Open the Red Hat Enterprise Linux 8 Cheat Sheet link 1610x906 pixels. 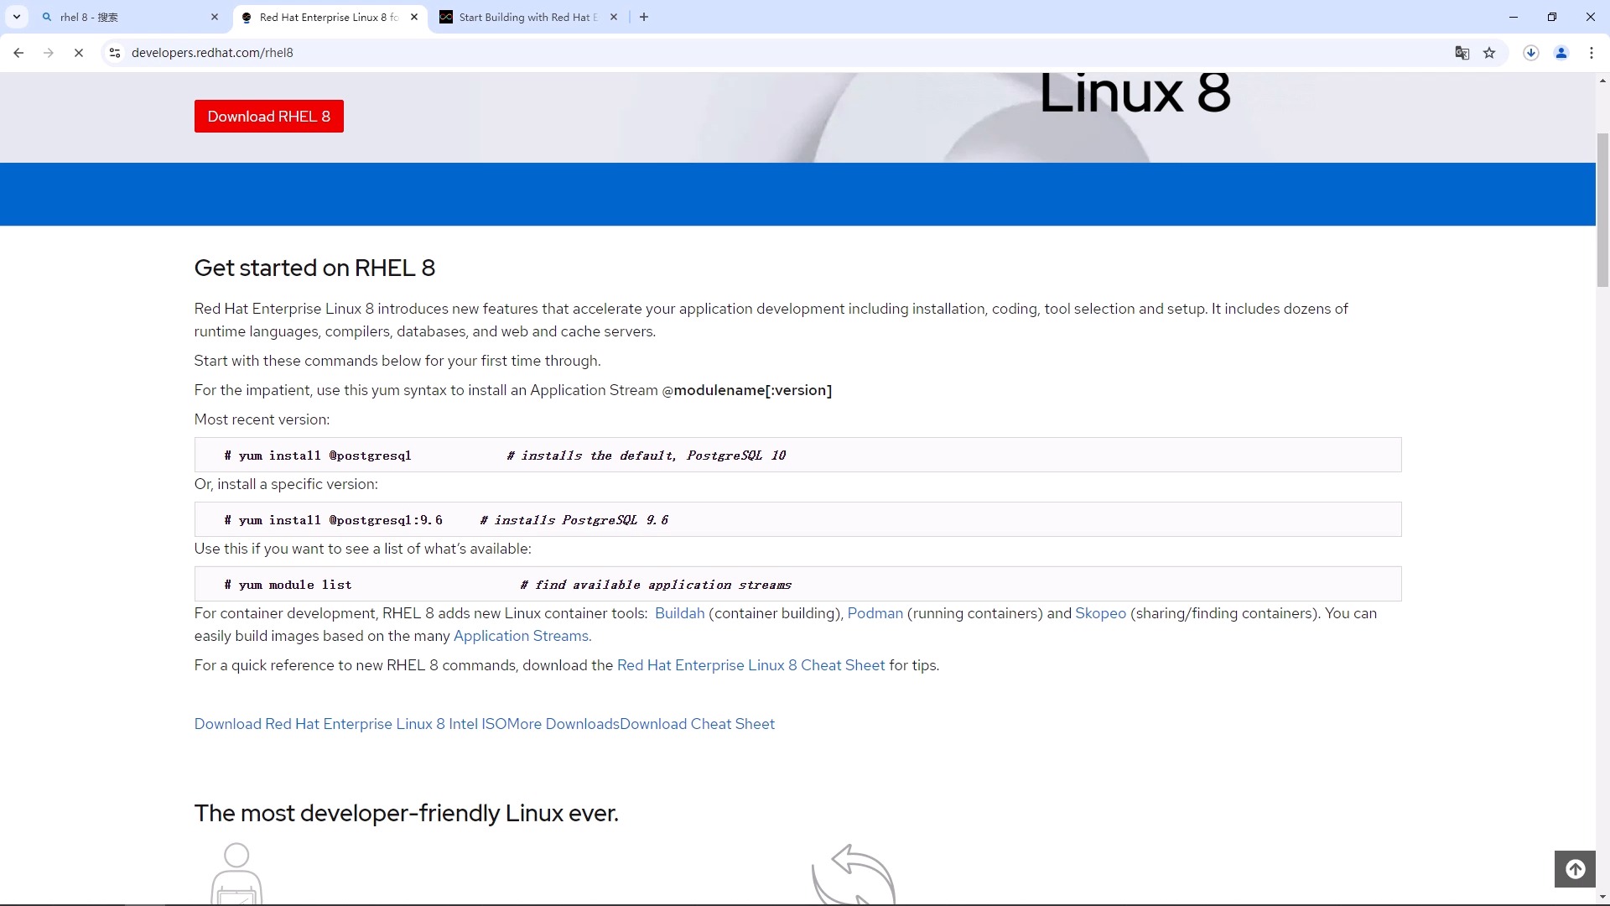[750, 665]
